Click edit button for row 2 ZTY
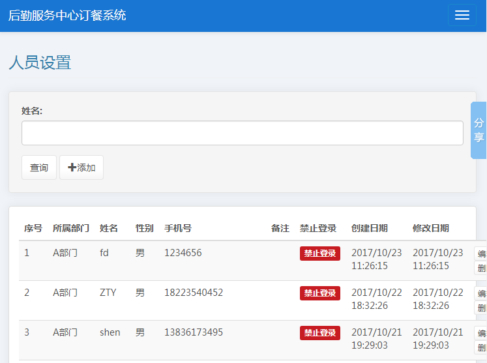Screen dimensions: 487x363 pos(481,293)
